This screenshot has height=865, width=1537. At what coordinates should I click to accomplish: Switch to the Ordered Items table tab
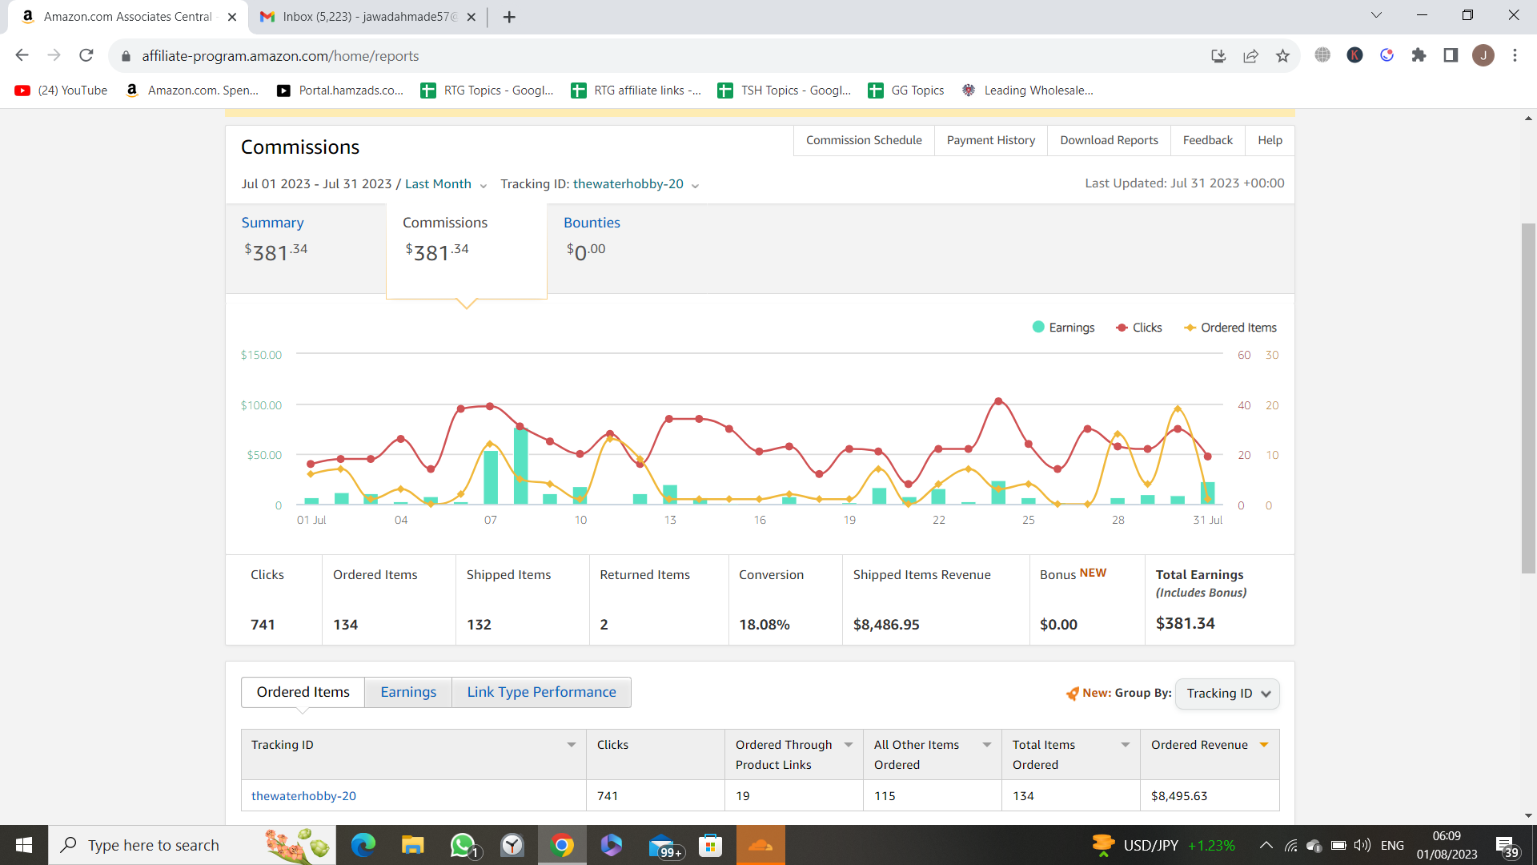tap(303, 692)
